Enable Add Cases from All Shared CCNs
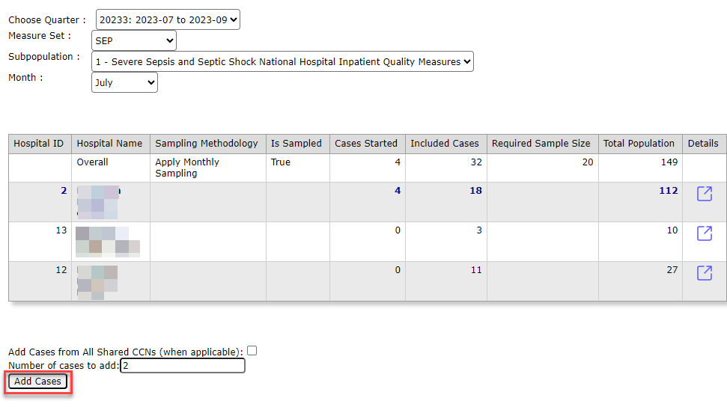 pos(252,351)
